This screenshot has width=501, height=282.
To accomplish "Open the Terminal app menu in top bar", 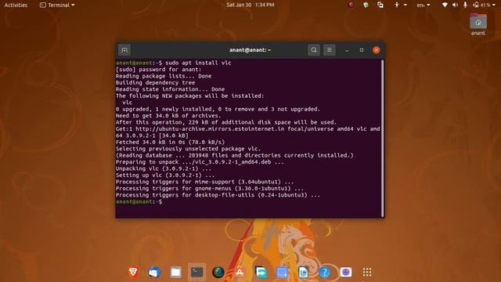I will [x=57, y=5].
